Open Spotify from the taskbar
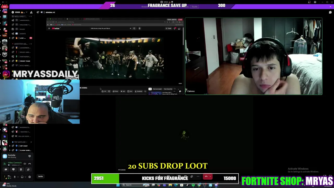This screenshot has height=188, width=334. point(193,185)
